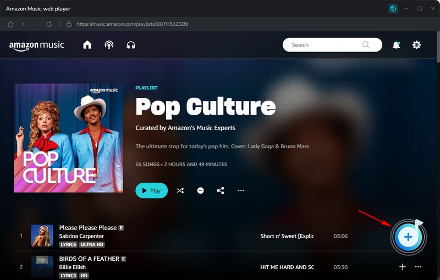Open Library headphones icon
Screen dimensions: 440x280
point(131,45)
